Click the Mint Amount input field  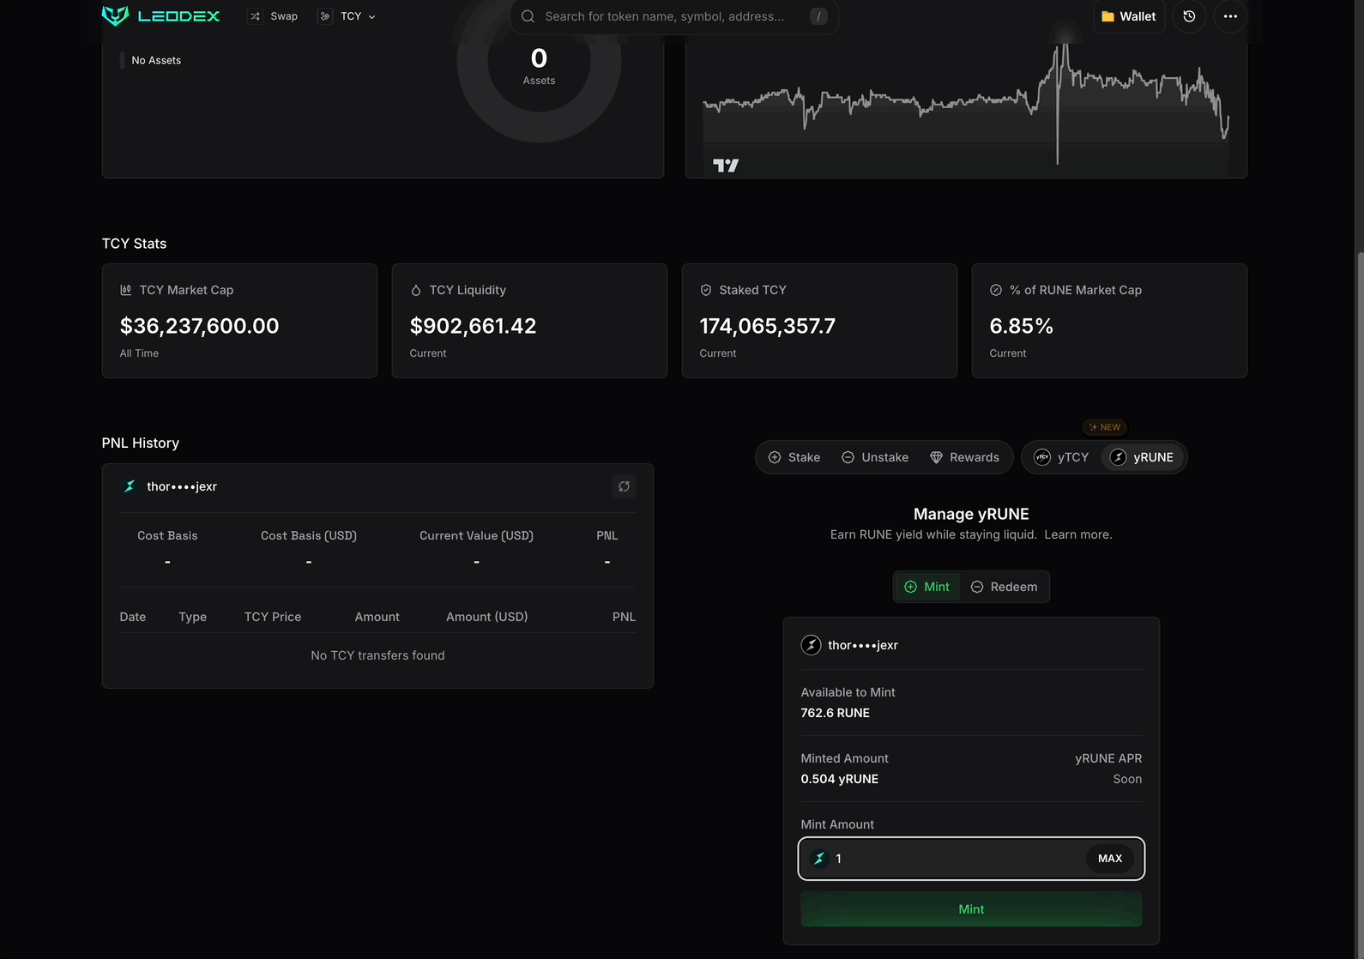click(x=971, y=859)
